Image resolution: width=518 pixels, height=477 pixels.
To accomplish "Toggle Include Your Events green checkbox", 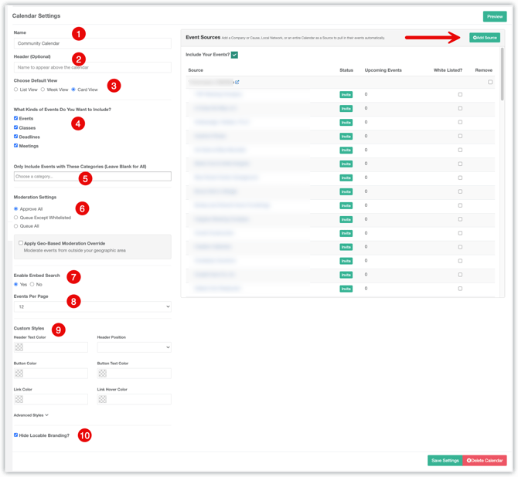I will [234, 55].
